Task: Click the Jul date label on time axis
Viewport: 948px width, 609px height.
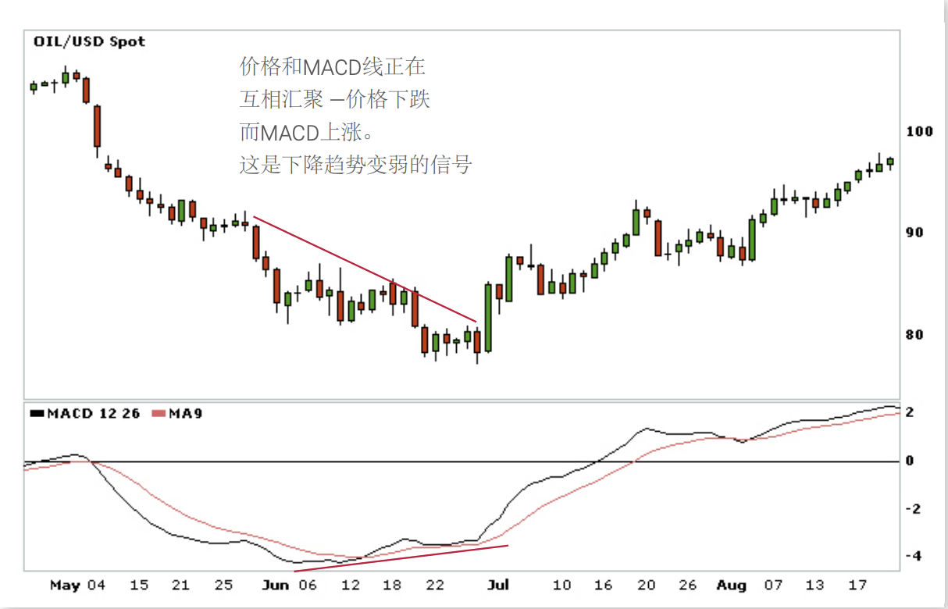Action: pyautogui.click(x=498, y=585)
